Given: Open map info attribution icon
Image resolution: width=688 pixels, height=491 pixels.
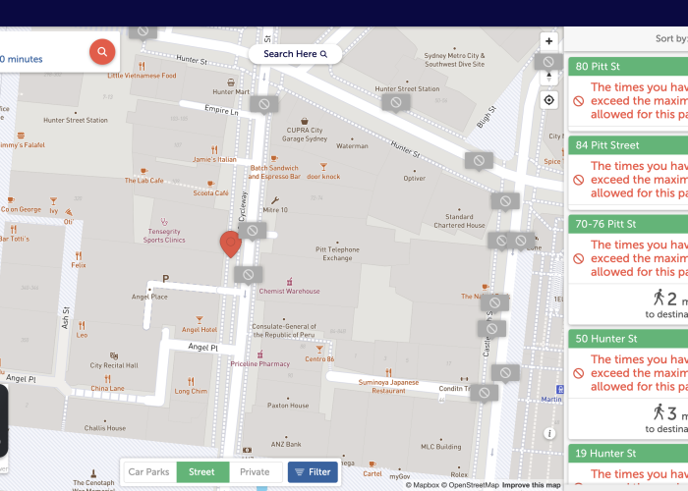Looking at the screenshot, I should click(x=549, y=434).
